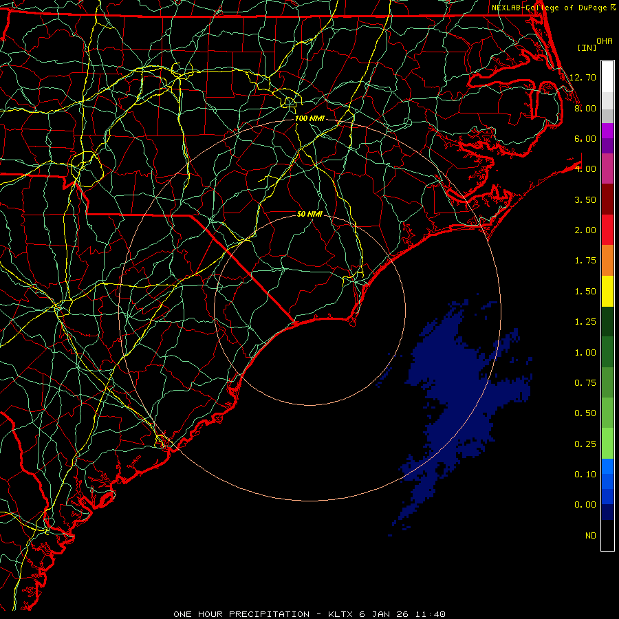
Task: Click the 1.00 legend value
Action: [x=585, y=353]
